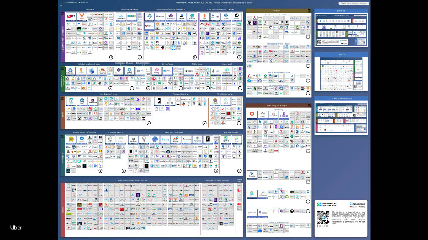Select the Jaeger tracing logo
The width and height of the screenshot is (428, 240).
252,194
